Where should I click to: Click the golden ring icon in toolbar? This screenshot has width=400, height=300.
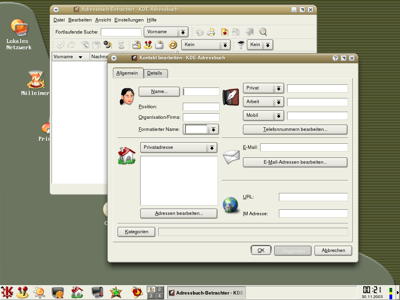173,45
